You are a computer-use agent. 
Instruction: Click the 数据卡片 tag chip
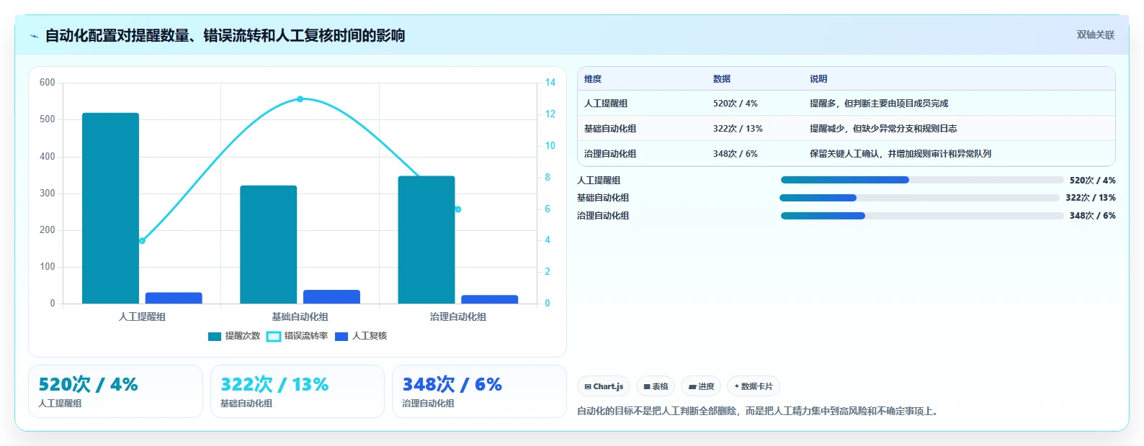tap(754, 386)
